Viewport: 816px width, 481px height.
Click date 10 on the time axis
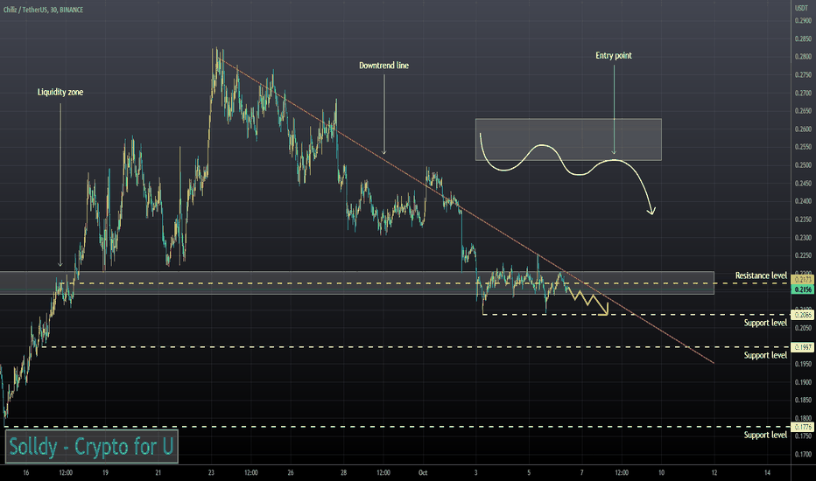click(661, 472)
